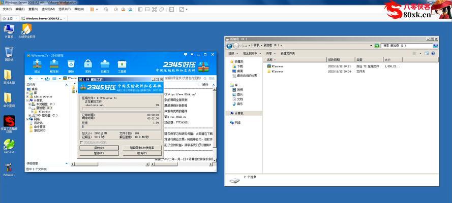
Task: Open VMware 帮助(H) menu
Action: (x=79, y=9)
